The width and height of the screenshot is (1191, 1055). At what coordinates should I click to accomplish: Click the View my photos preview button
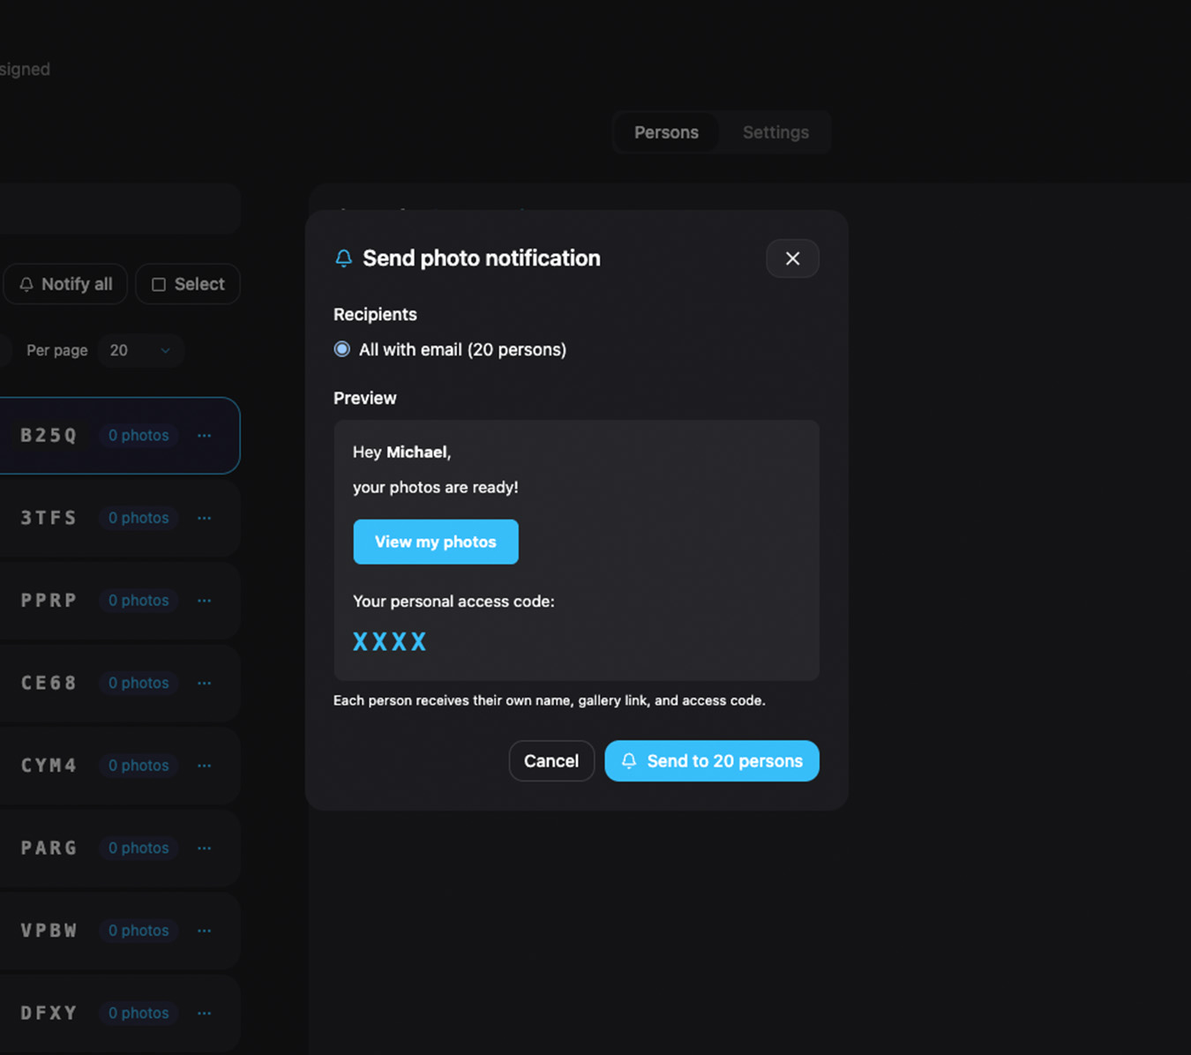coord(436,542)
